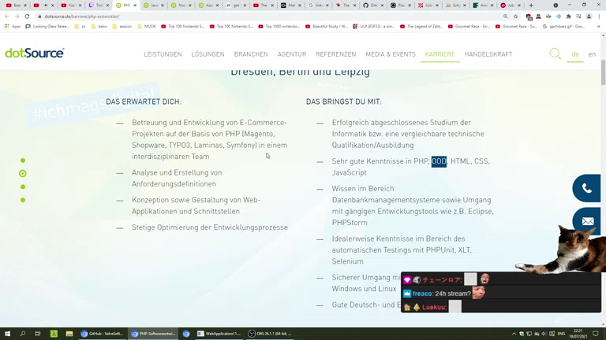Image resolution: width=606 pixels, height=340 pixels.
Task: Open File Explorer from the taskbar
Action: (69, 334)
